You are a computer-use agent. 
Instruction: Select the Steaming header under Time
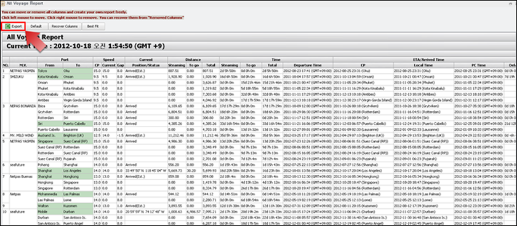pos(230,65)
